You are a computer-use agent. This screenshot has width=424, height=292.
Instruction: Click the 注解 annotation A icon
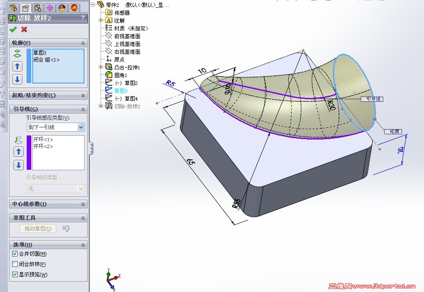click(x=108, y=20)
